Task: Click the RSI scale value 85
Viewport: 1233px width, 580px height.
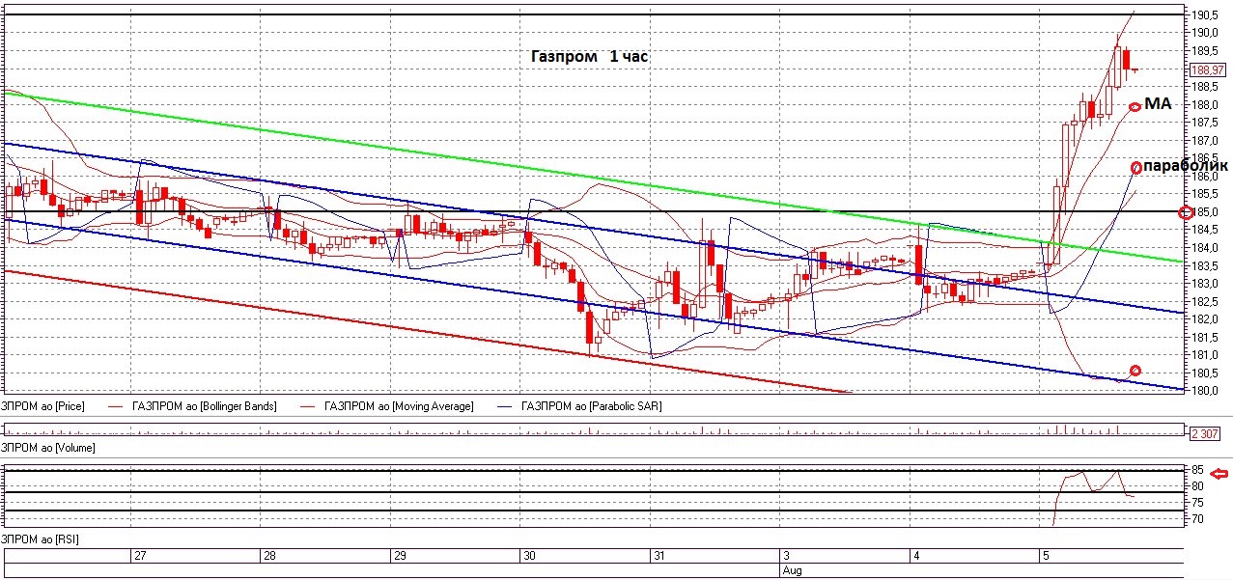Action: [x=1197, y=470]
